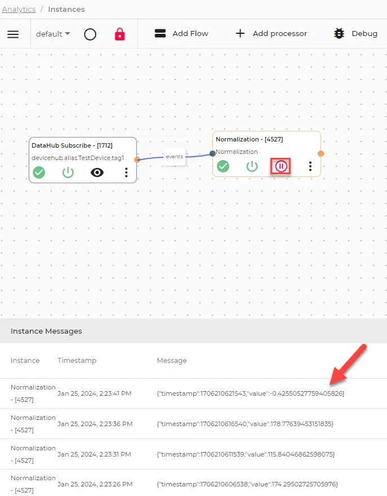Open Debug mode
Viewport: 387px width, 496px height.
coord(355,33)
